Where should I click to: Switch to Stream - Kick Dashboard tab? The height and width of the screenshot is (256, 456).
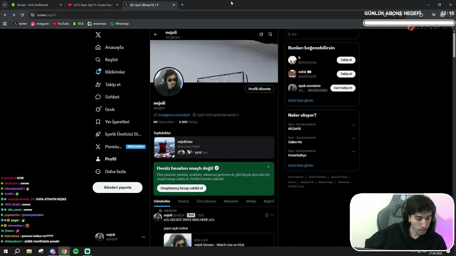(x=36, y=5)
